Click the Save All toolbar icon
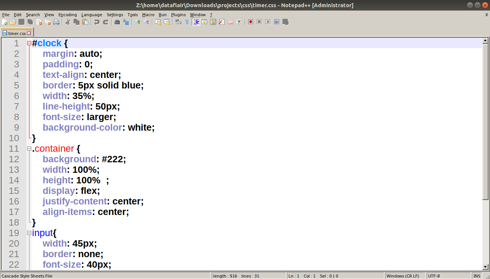 point(30,22)
